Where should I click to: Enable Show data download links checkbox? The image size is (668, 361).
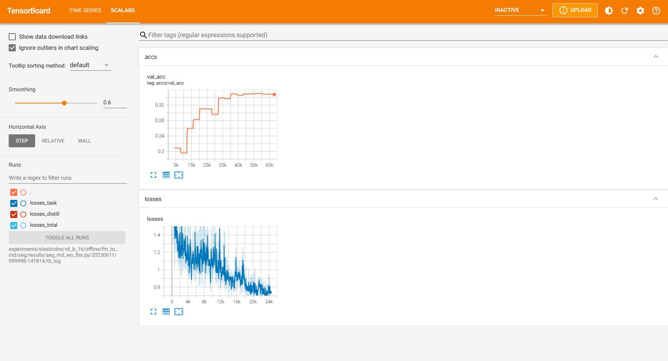(12, 37)
